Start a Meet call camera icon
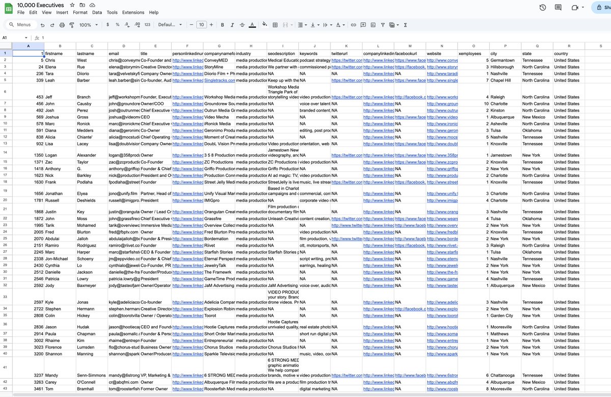 coord(575,8)
